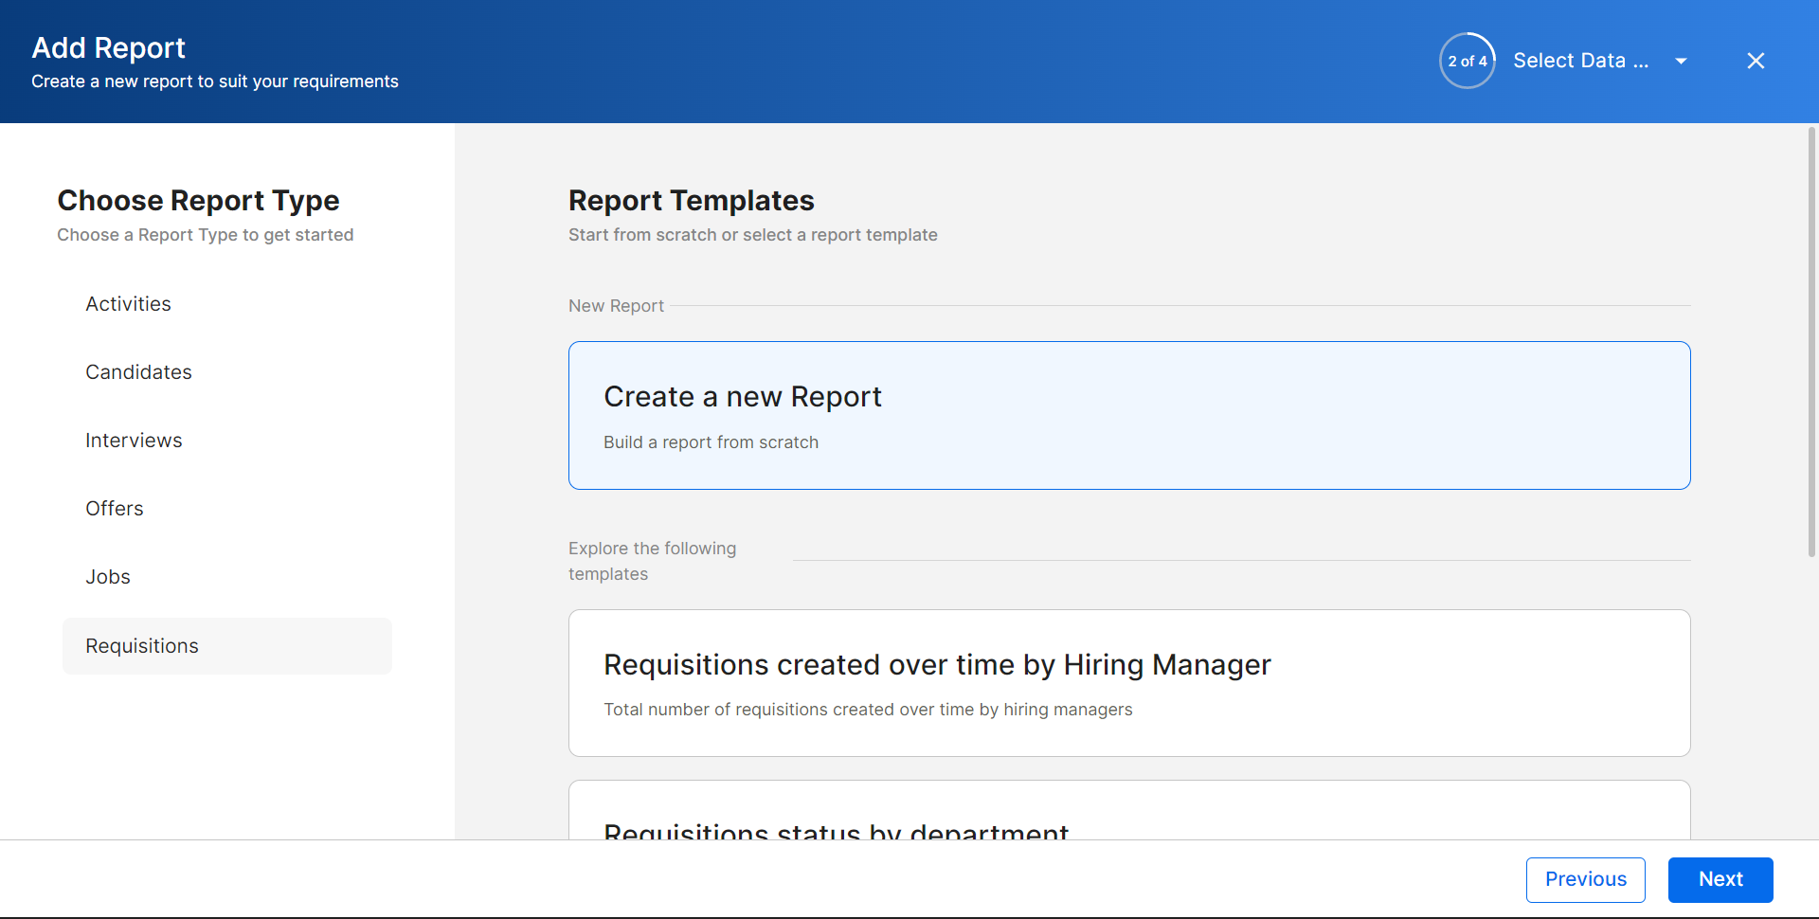Close the Add Report dialog
This screenshot has width=1819, height=919.
click(1756, 60)
